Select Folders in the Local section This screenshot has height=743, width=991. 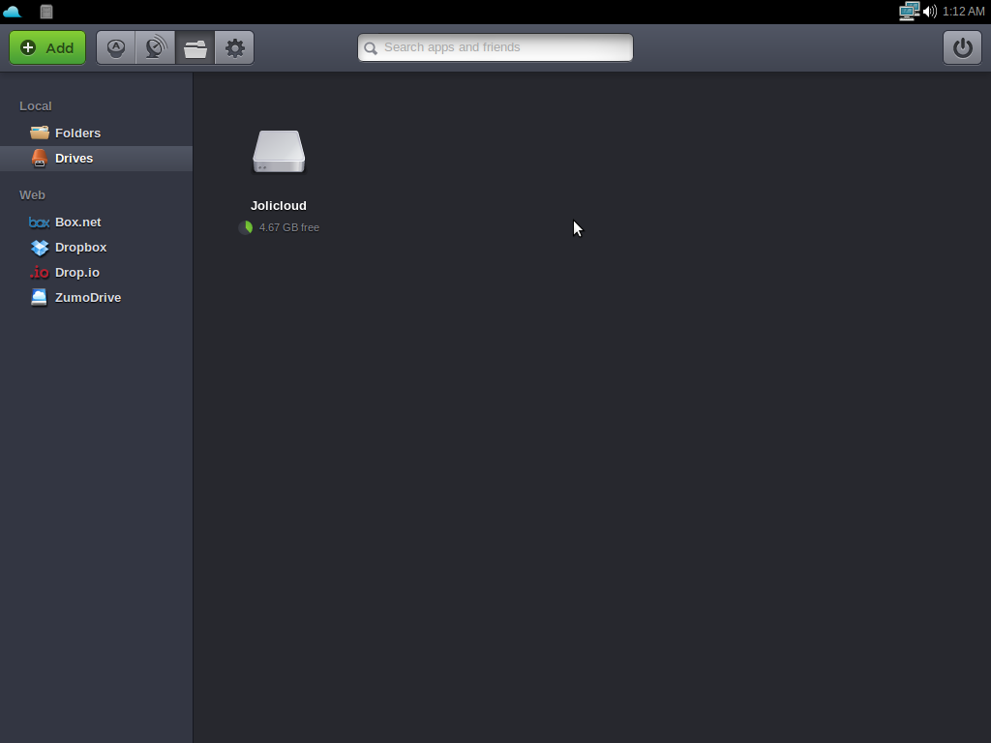click(96, 134)
